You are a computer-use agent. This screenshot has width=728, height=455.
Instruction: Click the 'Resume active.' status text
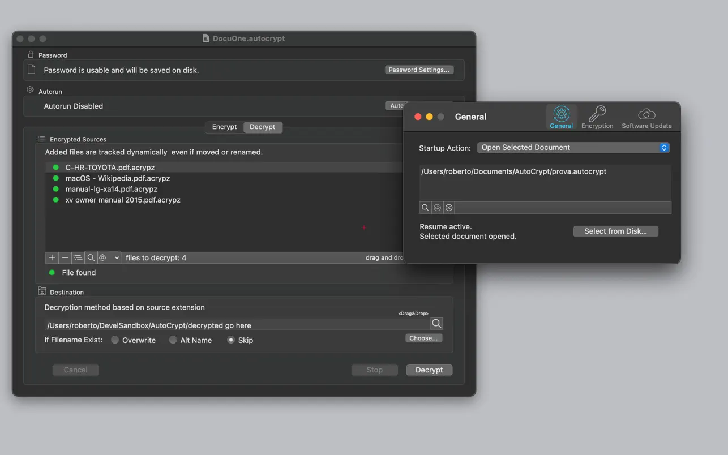point(446,226)
